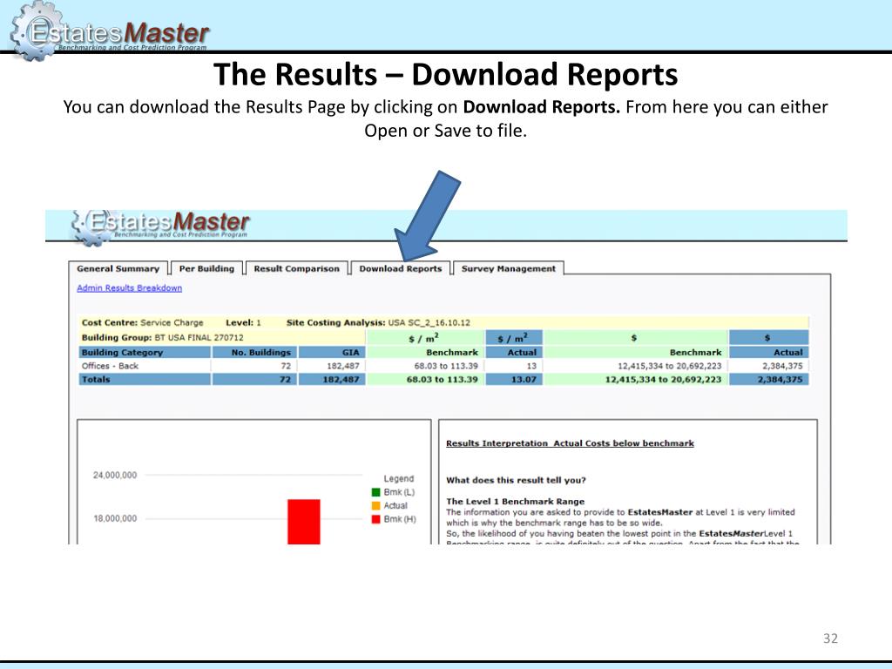Open Admin Results Breakdown link

coord(130,287)
